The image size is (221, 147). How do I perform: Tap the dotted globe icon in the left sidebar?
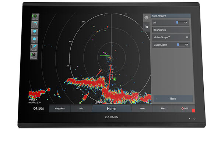(34, 40)
